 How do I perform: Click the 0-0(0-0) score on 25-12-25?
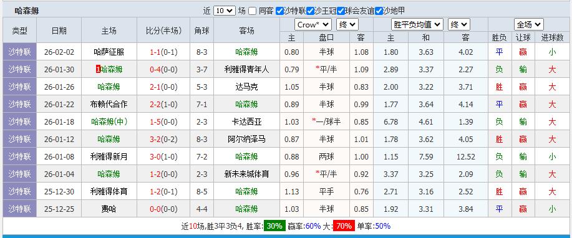tap(164, 209)
